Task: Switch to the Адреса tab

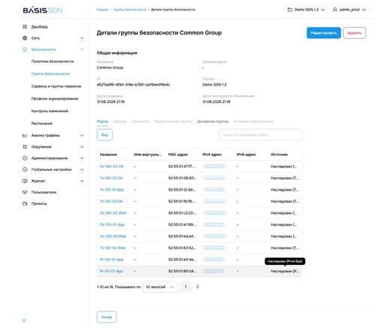Action: click(120, 122)
